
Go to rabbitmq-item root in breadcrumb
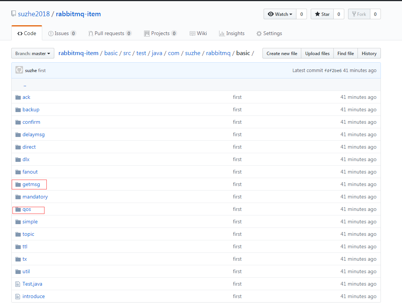click(78, 53)
